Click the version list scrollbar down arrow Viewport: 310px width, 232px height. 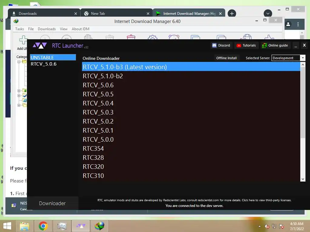click(x=303, y=179)
